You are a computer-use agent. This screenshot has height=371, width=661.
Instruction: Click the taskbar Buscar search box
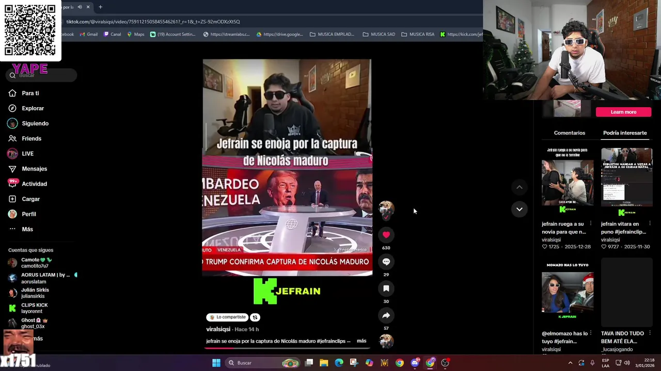pos(263,363)
